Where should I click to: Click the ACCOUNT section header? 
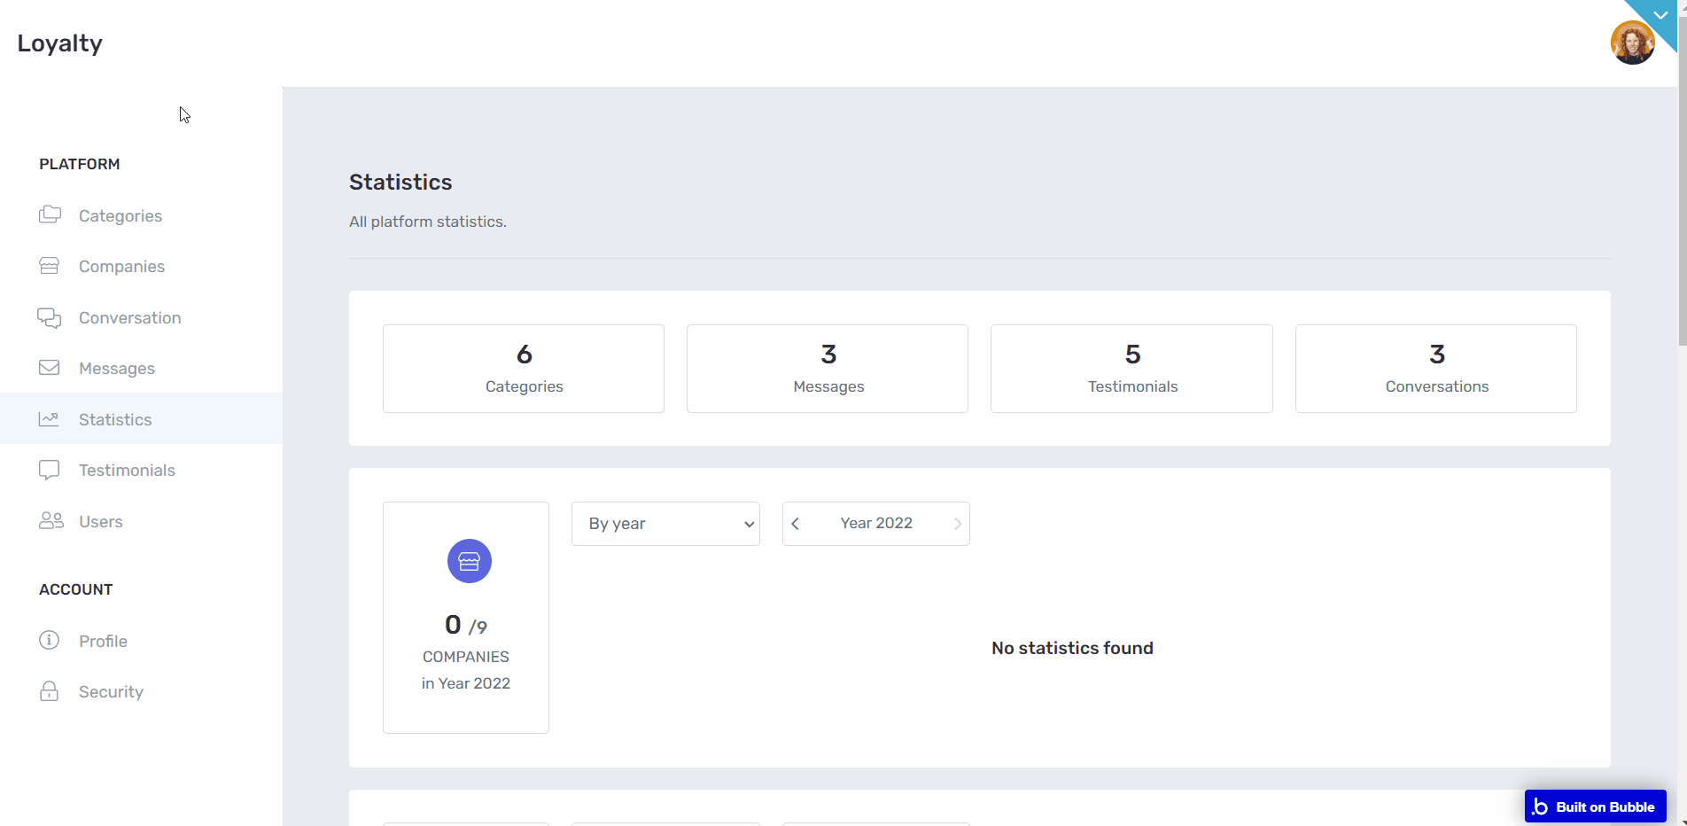(76, 589)
